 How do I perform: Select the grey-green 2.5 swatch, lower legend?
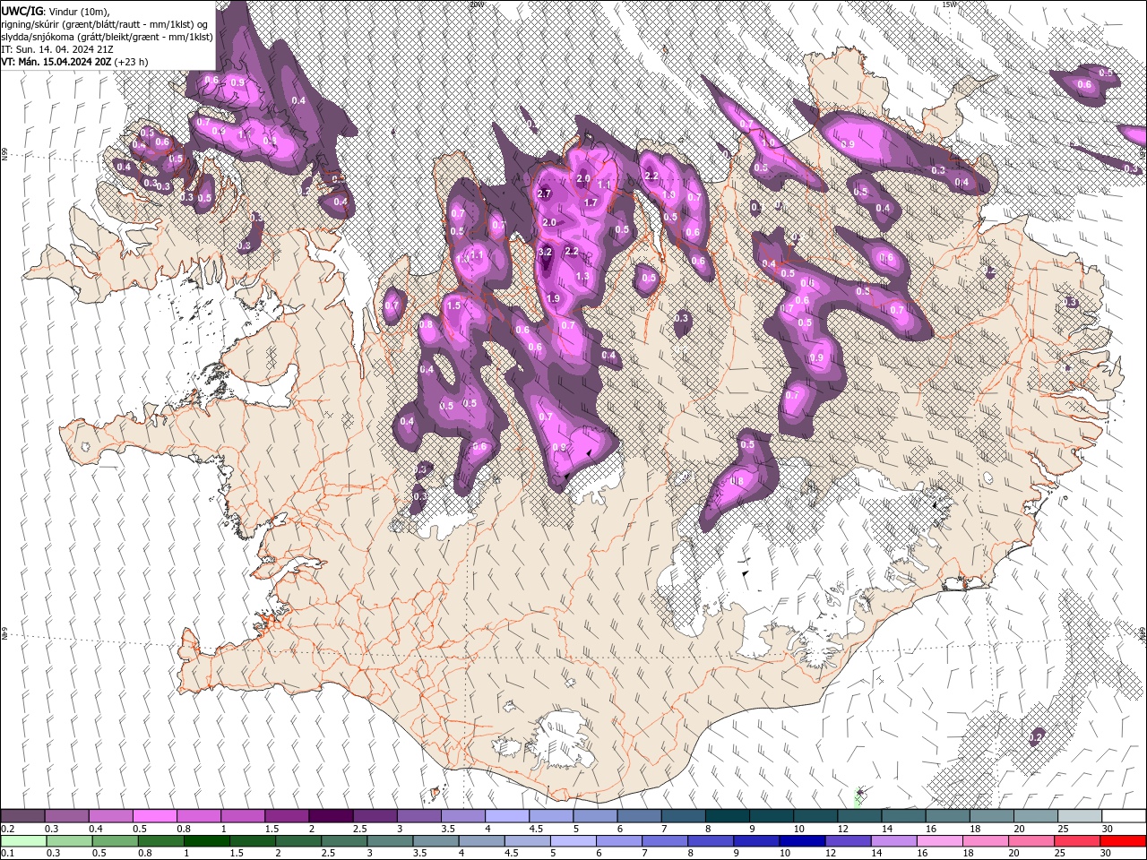(344, 840)
